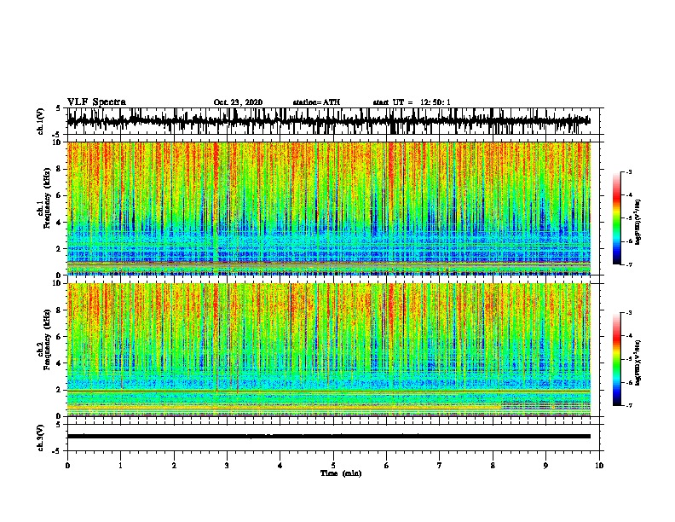Select the "Time (min)" axis title
This screenshot has width=675, height=522.
click(341, 473)
